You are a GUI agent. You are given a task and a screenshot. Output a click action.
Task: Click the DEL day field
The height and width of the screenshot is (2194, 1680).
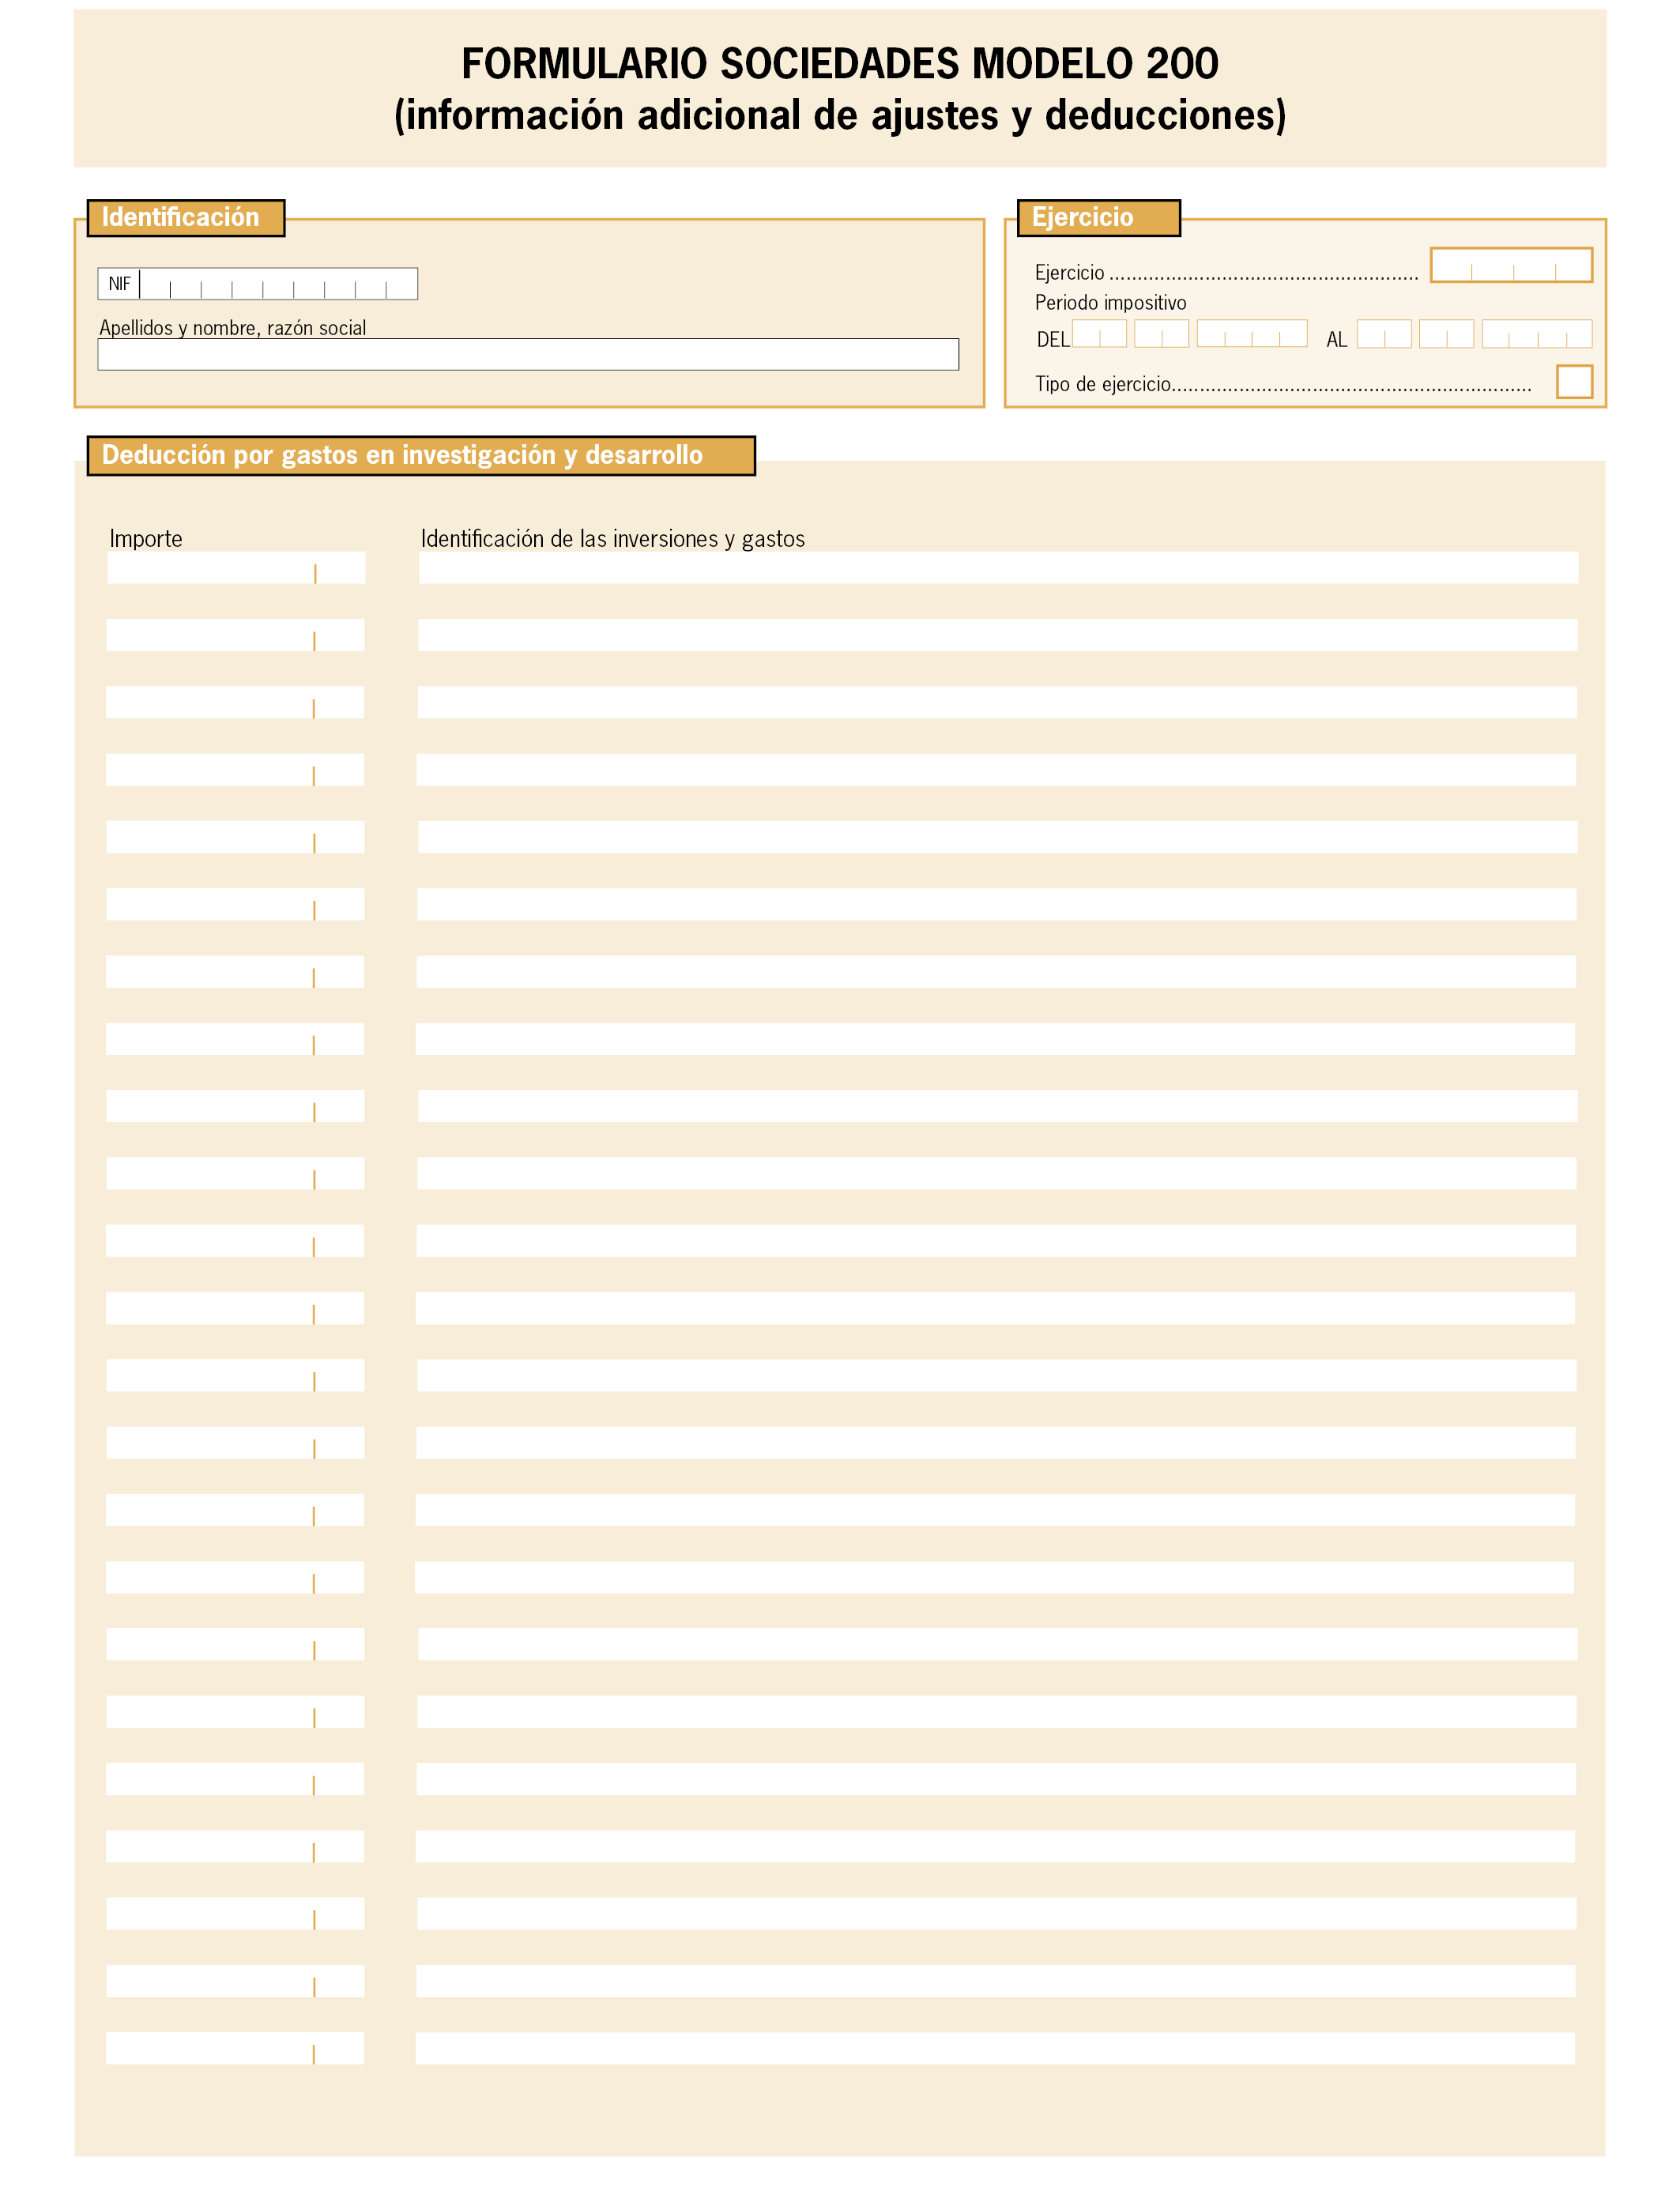(1099, 333)
